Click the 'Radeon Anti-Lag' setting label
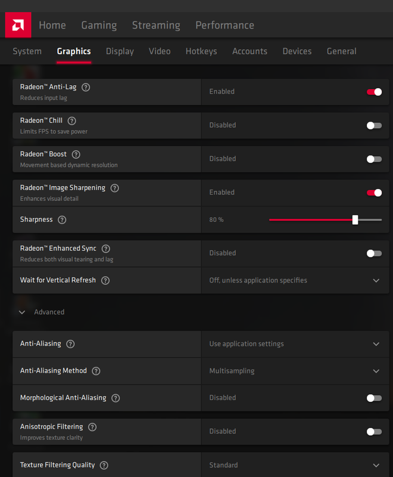Viewport: 393px width, 477px height. [x=48, y=87]
